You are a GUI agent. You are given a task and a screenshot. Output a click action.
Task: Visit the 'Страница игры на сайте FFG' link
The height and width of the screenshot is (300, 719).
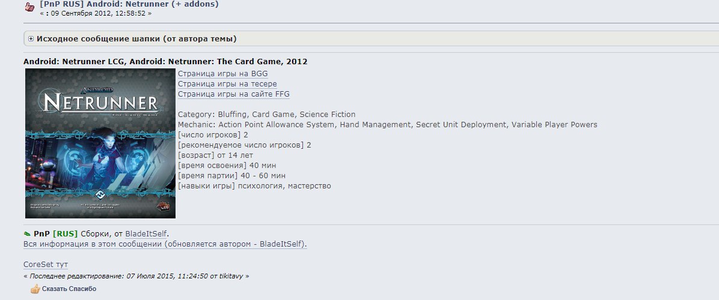pos(234,94)
